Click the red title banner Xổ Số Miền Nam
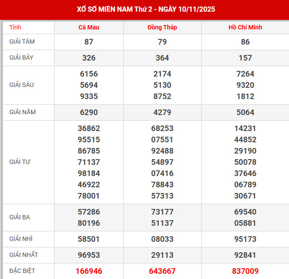Viewport: 289px width, 279px height. (144, 9)
